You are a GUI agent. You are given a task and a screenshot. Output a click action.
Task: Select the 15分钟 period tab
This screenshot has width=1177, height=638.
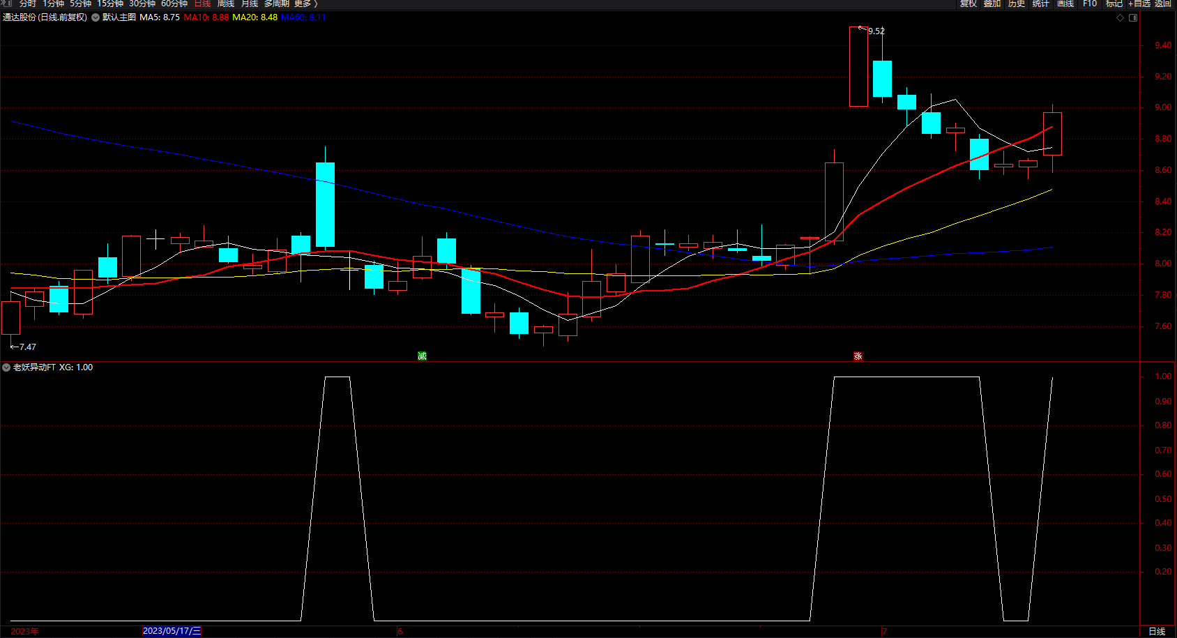[x=110, y=3]
